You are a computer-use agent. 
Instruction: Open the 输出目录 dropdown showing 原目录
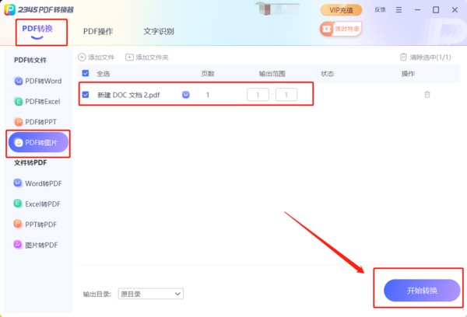[x=151, y=294]
